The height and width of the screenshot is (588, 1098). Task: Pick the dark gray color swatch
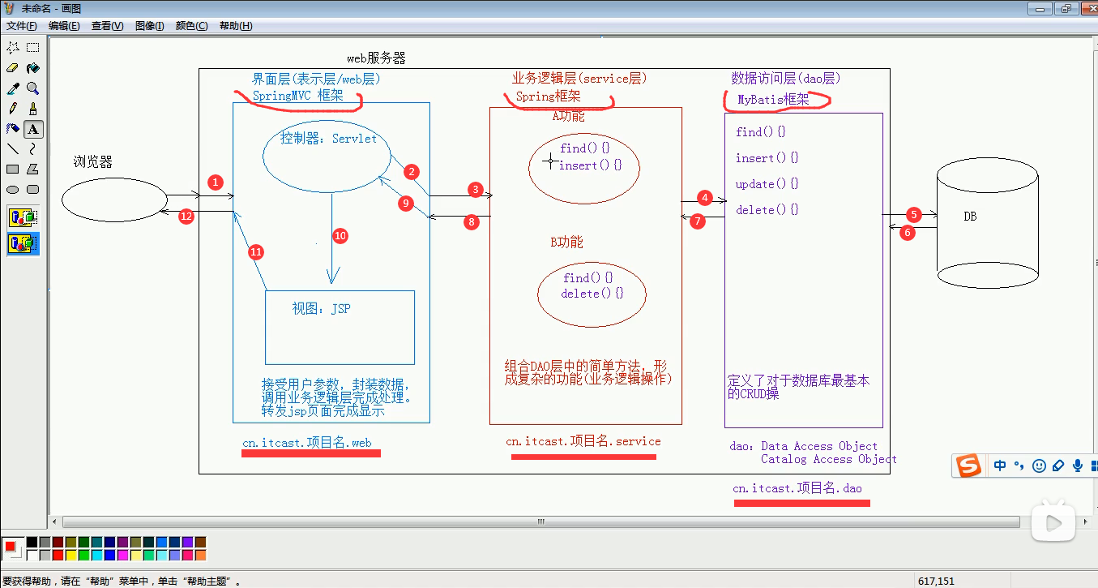[45, 542]
